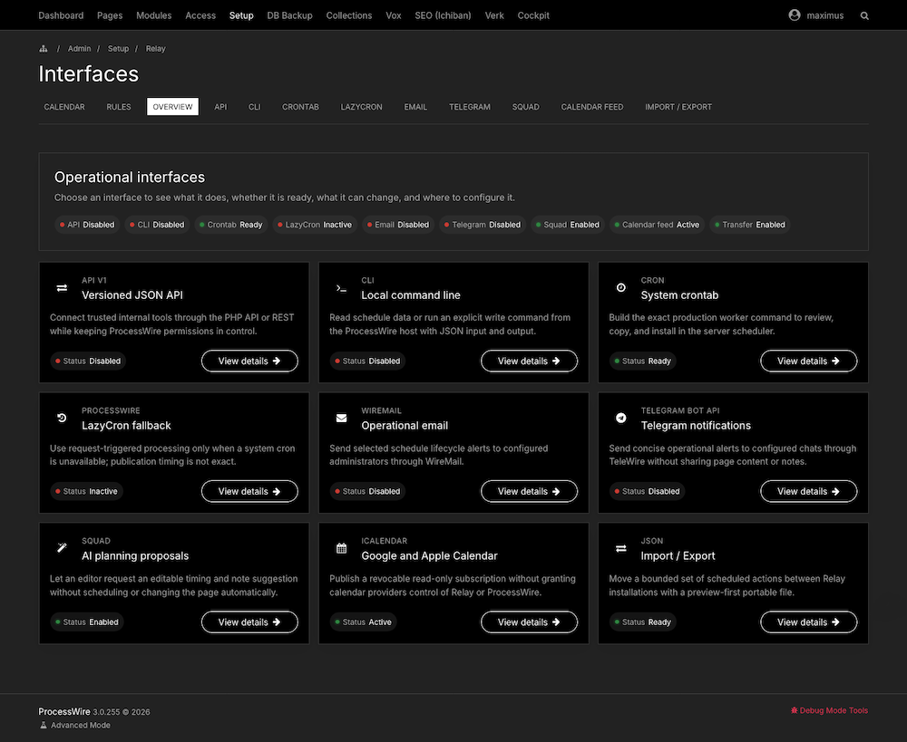The width and height of the screenshot is (907, 742).
Task: Click the envelope icon on Operational email card
Action: [x=341, y=418]
